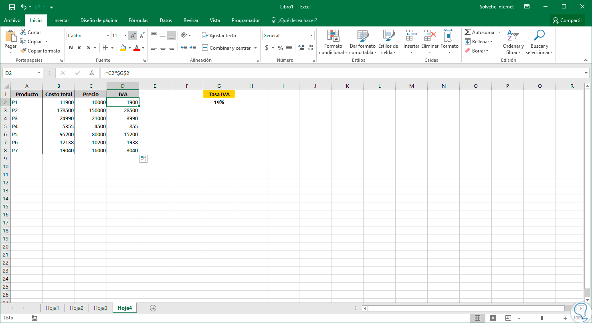592x323 pixels.
Task: Toggle align right for cell text
Action: tap(172, 48)
